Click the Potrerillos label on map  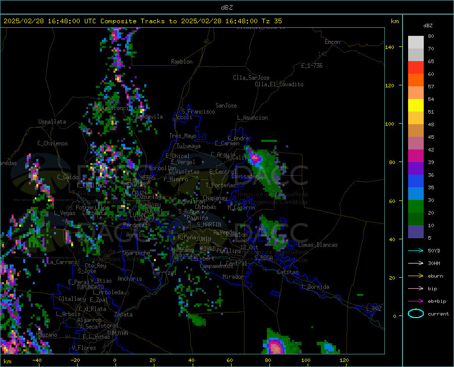click(92, 207)
